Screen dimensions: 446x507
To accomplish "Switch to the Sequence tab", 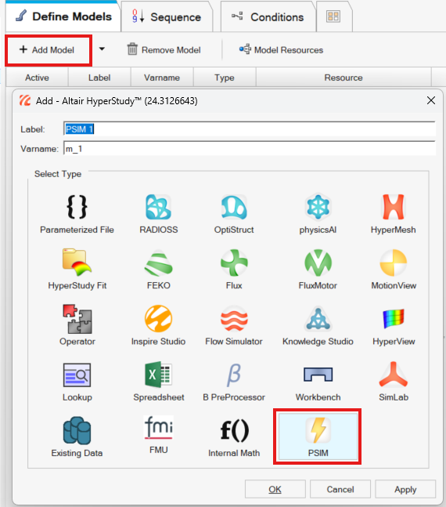I will click(x=167, y=16).
